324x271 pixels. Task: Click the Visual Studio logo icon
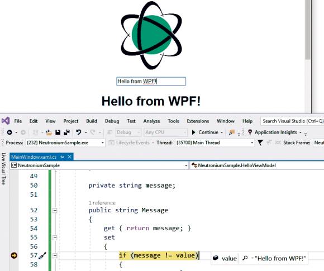point(6,121)
